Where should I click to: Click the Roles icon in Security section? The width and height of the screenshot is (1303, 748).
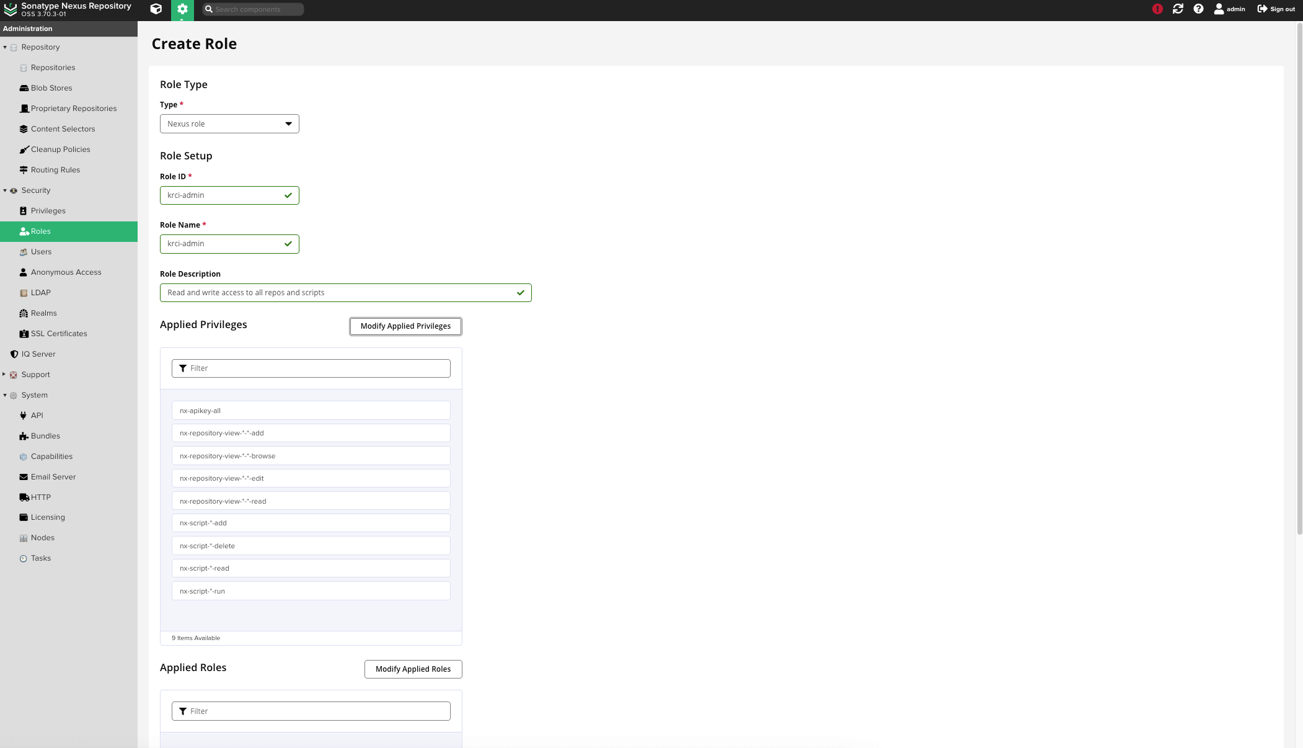(24, 230)
